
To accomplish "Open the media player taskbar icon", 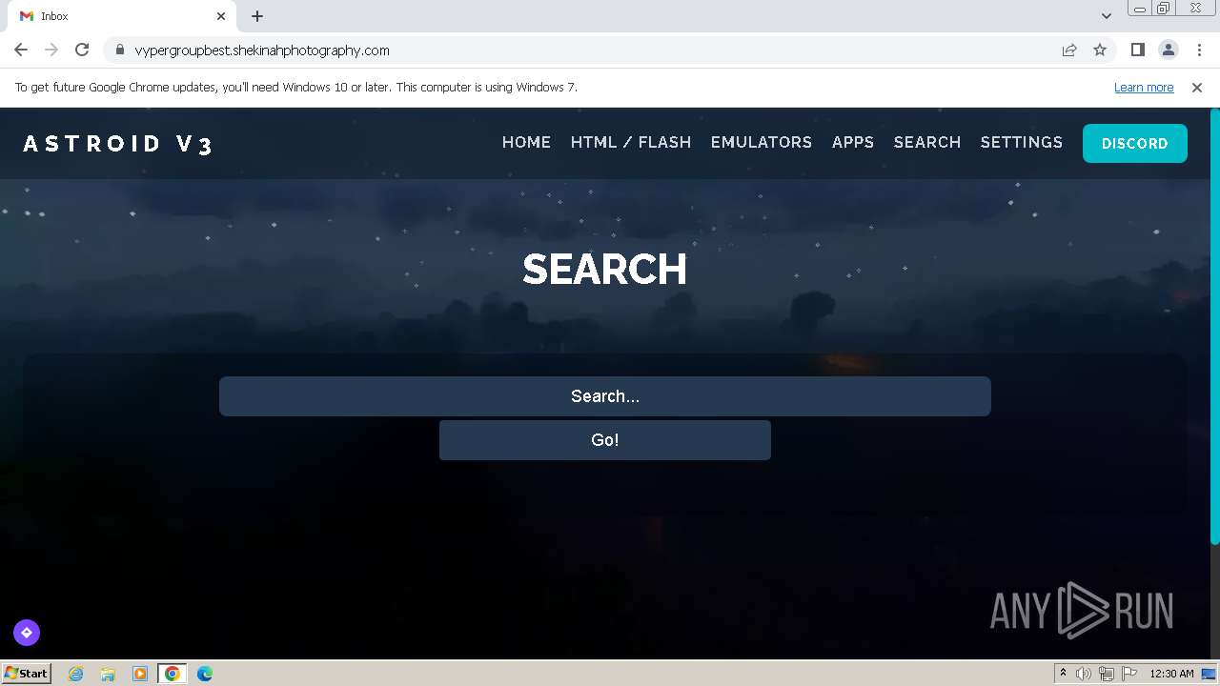I will pyautogui.click(x=140, y=674).
